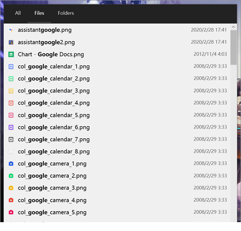Click the purple col_google_calendar_6 icon
This screenshot has width=241, height=231.
point(11,127)
